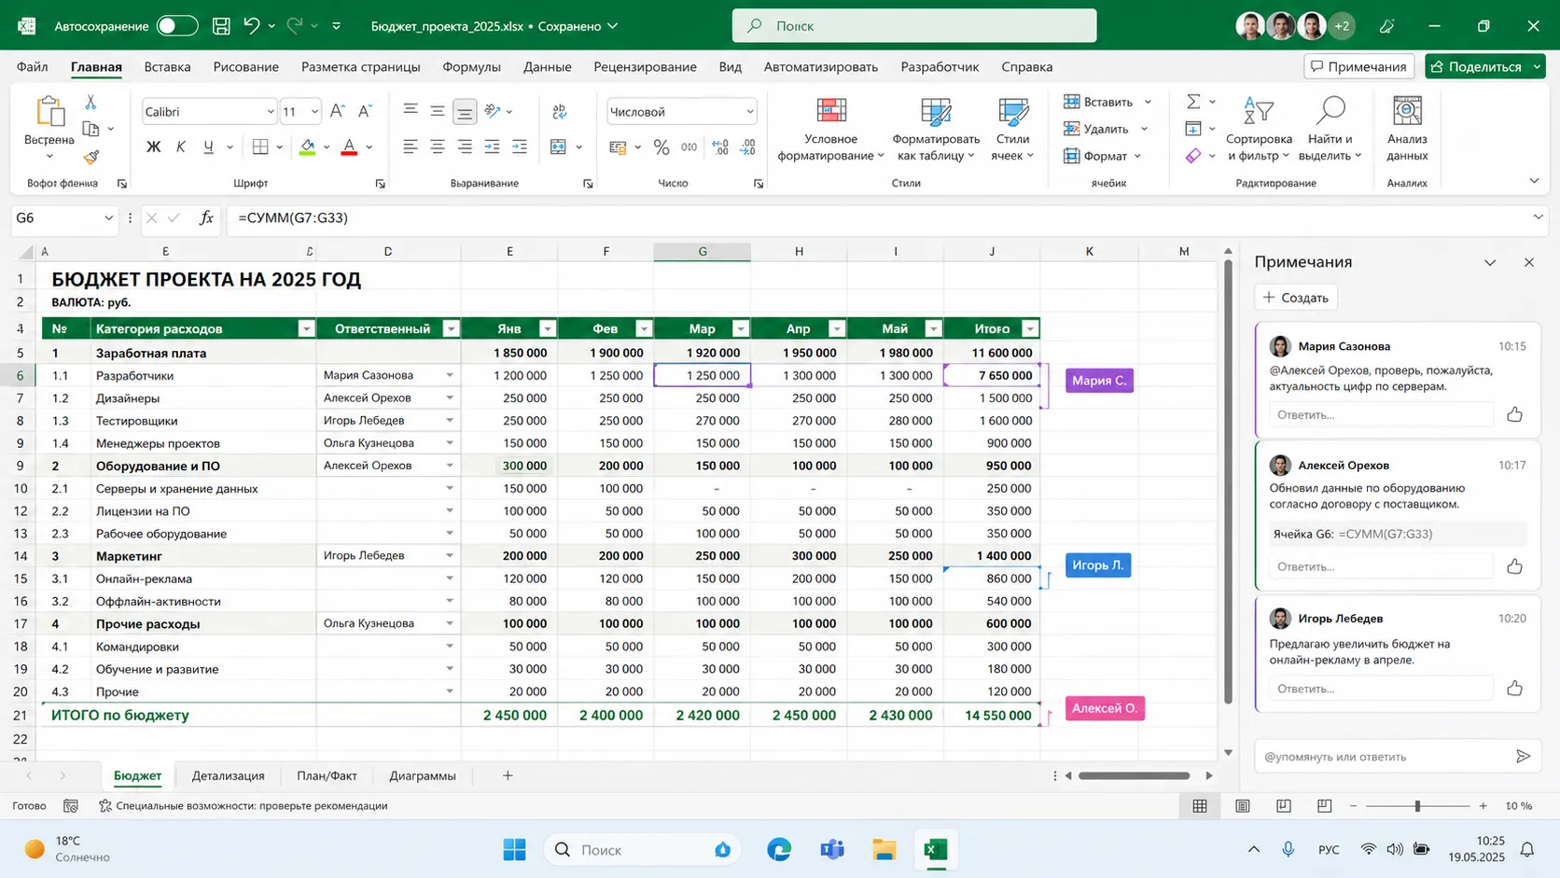
Task: Click the Cut scissors icon
Action: pyautogui.click(x=91, y=102)
